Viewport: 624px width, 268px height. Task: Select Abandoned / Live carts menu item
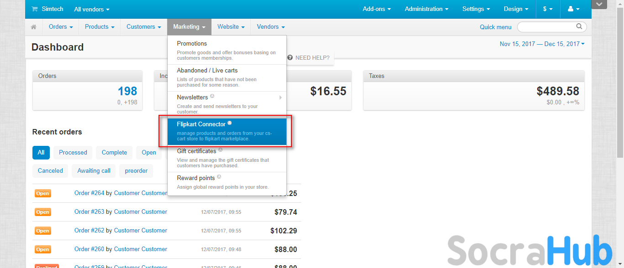[227, 77]
